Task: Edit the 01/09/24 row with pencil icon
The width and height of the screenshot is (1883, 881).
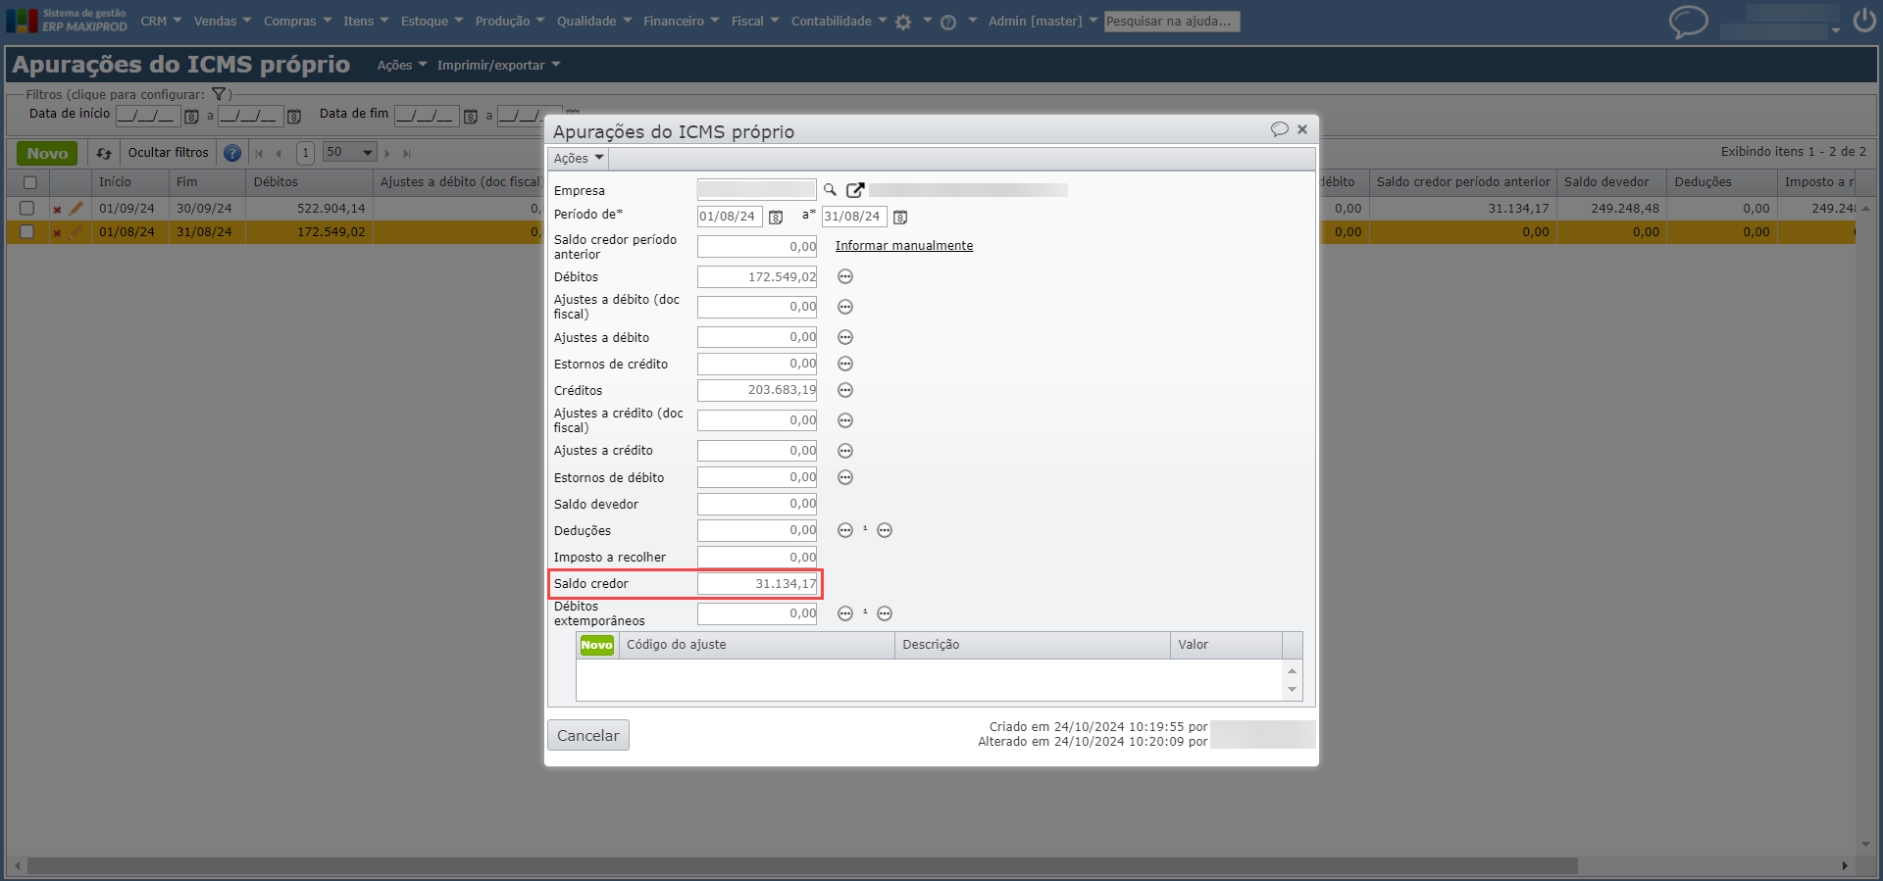Action: (x=76, y=208)
